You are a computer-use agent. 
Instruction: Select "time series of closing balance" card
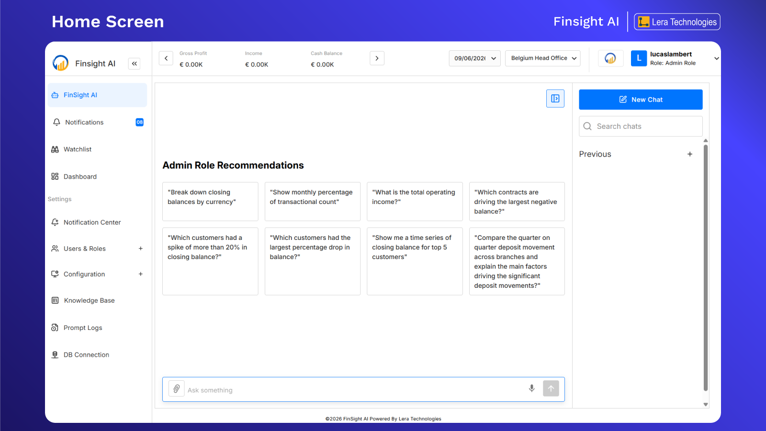pos(415,261)
